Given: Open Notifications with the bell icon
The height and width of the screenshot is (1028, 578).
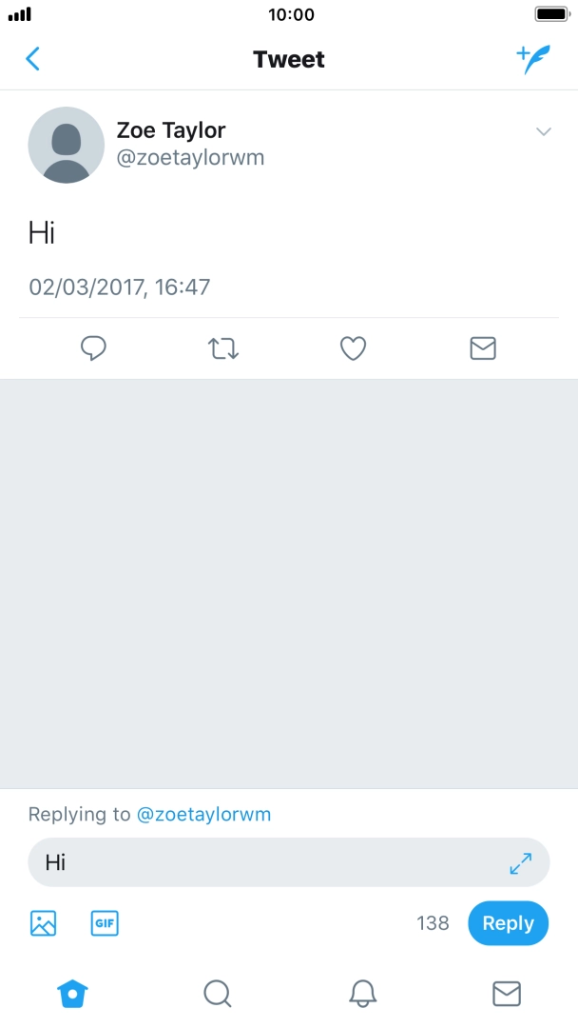Looking at the screenshot, I should click(x=361, y=993).
